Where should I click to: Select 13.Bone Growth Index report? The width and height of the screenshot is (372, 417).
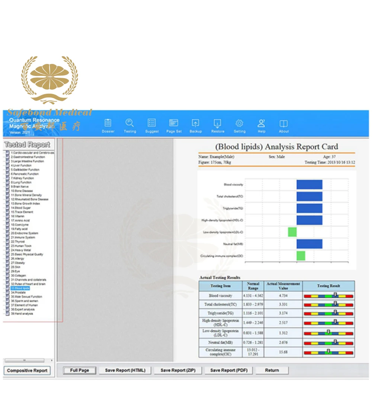pos(25,203)
